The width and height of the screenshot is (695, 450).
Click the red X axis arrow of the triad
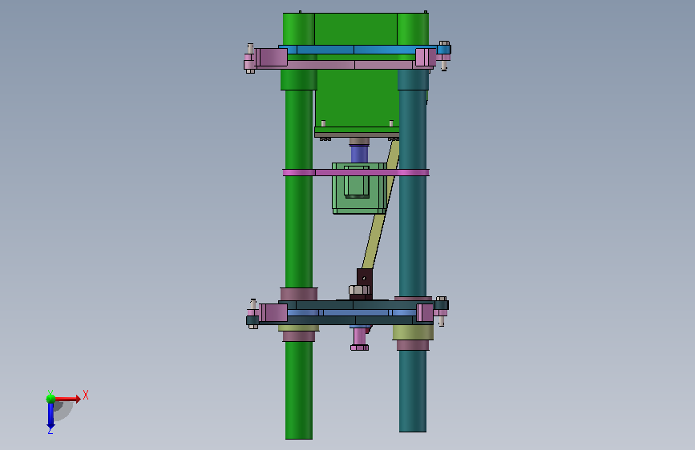tap(67, 399)
